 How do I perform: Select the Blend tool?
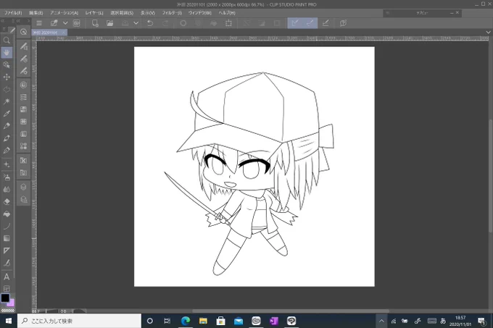point(7,189)
